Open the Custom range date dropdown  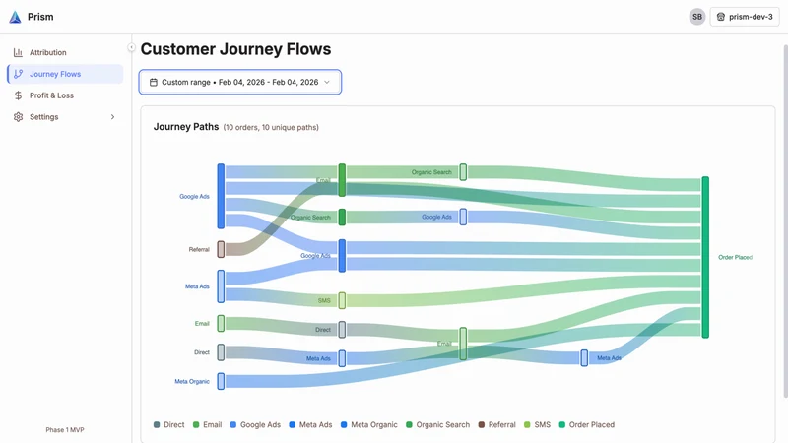point(240,82)
